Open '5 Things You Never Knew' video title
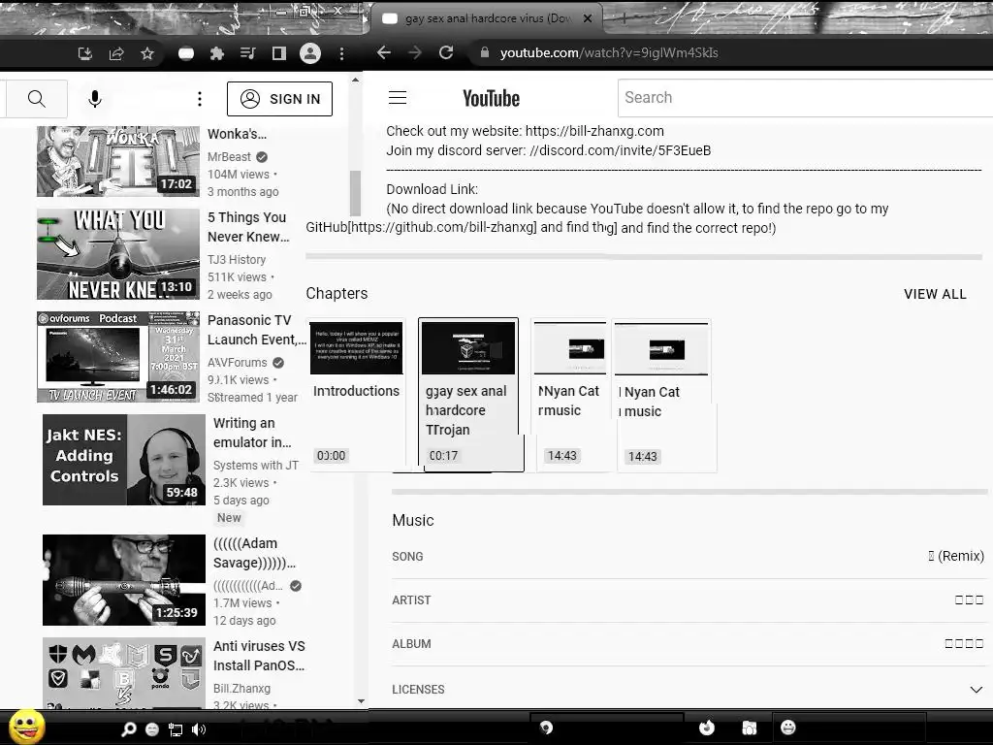 pyautogui.click(x=248, y=227)
